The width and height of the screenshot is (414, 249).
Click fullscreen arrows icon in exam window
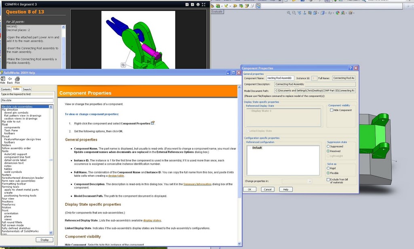click(204, 4)
